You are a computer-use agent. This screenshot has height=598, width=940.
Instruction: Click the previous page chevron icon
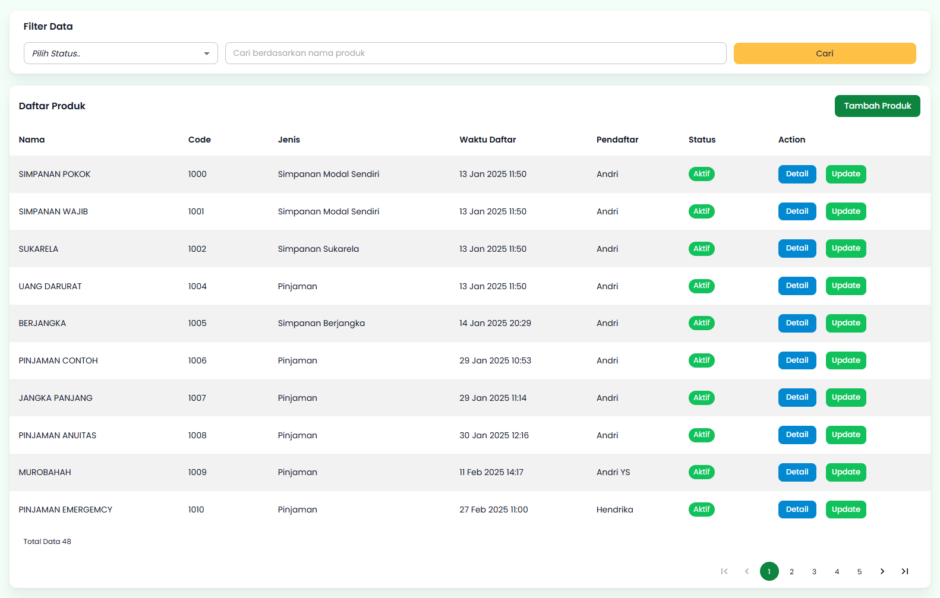coord(746,571)
